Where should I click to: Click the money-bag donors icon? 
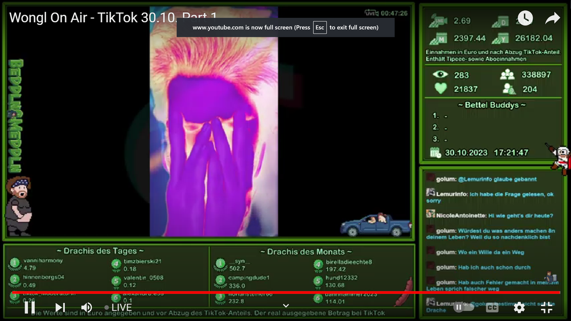click(509, 89)
